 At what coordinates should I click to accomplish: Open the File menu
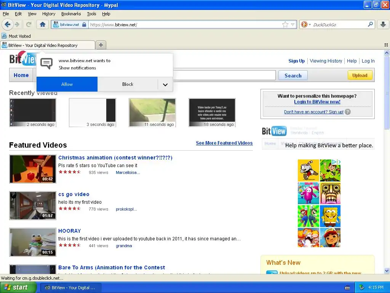point(6,14)
